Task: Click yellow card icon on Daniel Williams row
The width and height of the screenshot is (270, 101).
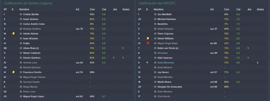Action: [148, 38]
